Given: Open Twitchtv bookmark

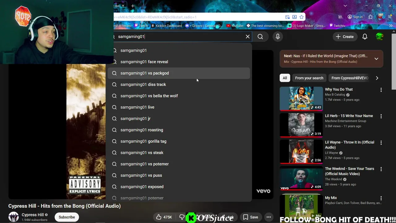Looking at the screenshot, I should point(337,26).
